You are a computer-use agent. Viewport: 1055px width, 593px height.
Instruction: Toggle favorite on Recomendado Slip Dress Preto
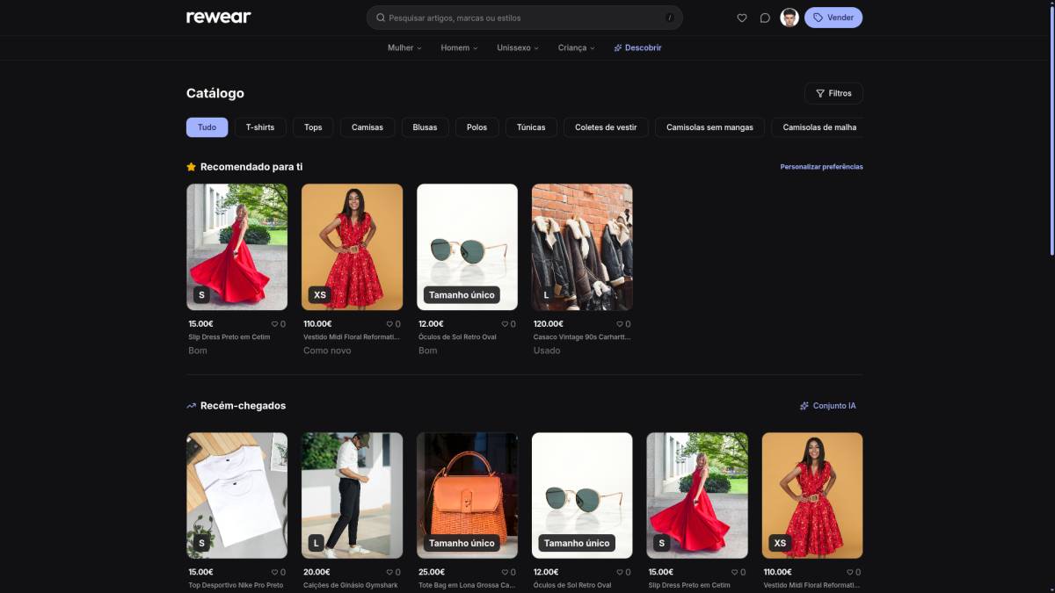tap(273, 324)
